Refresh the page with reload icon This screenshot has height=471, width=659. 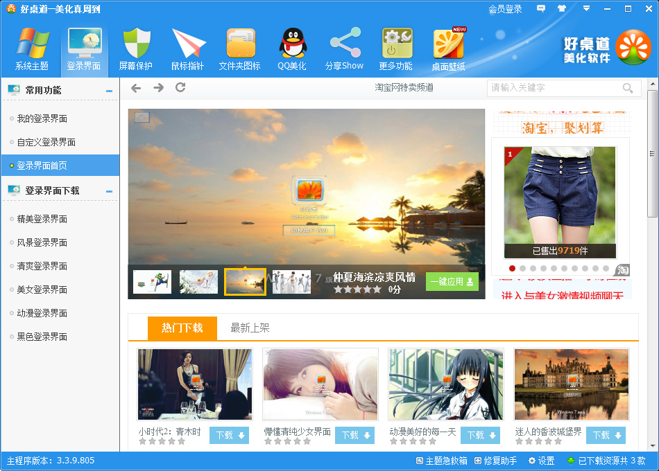(x=181, y=87)
